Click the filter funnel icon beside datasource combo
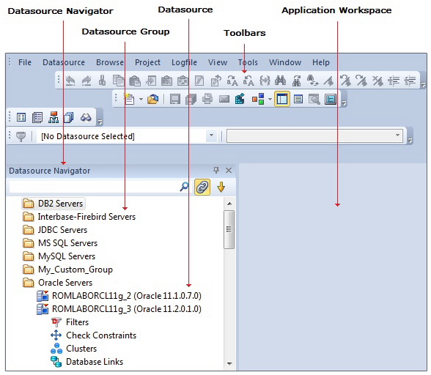The image size is (431, 375). (21, 136)
